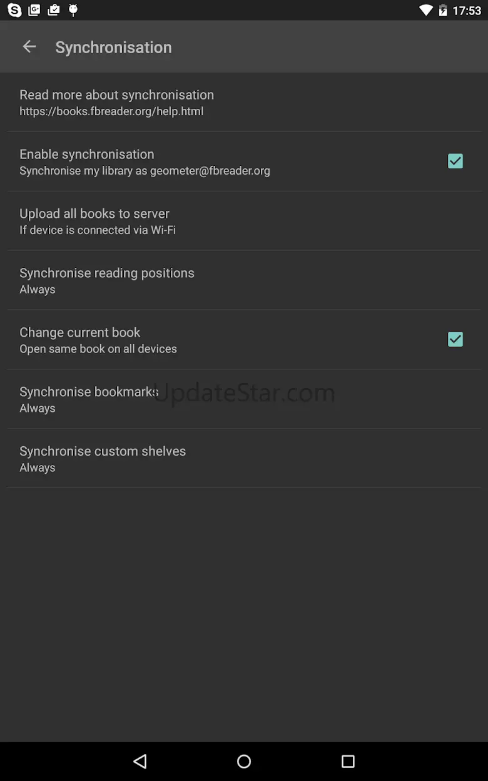Viewport: 488px width, 781px height.
Task: Open Synchronise bookmarks options
Action: tap(89, 399)
